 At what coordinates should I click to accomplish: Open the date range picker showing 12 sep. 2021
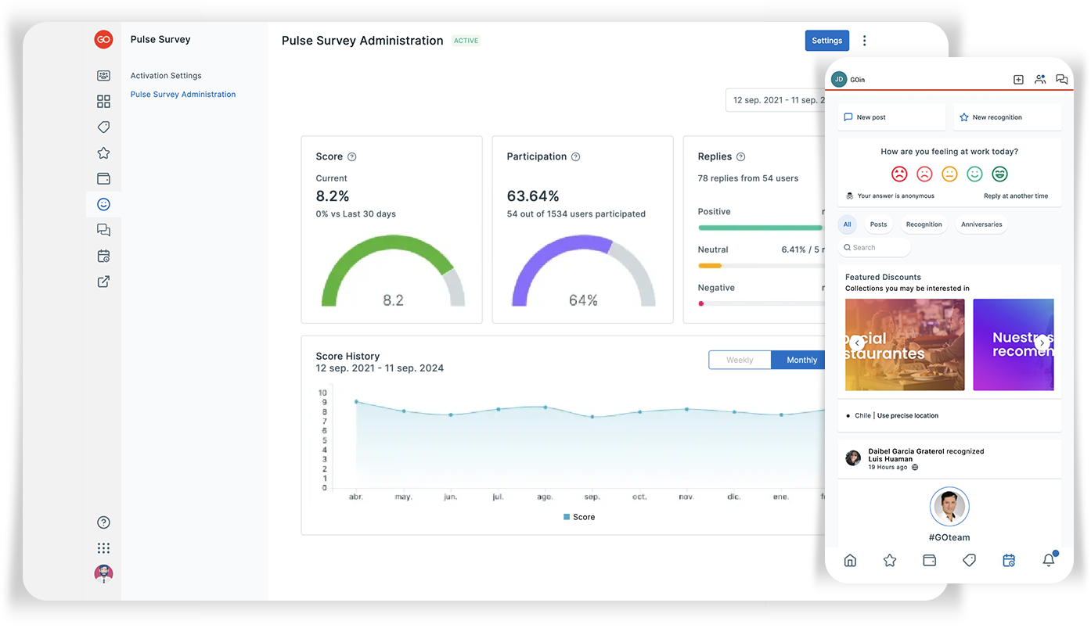776,100
